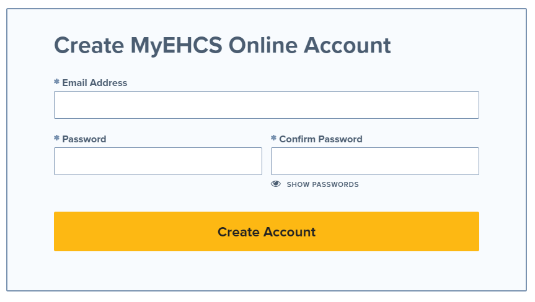Click the Confirm Password label text
This screenshot has height=302, width=535.
pos(321,139)
